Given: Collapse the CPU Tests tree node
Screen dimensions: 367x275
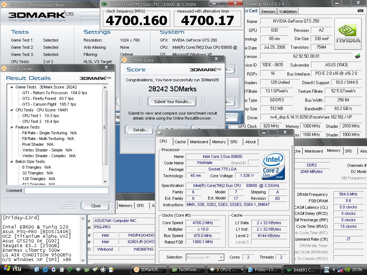Looking at the screenshot, I should [x=11, y=110].
